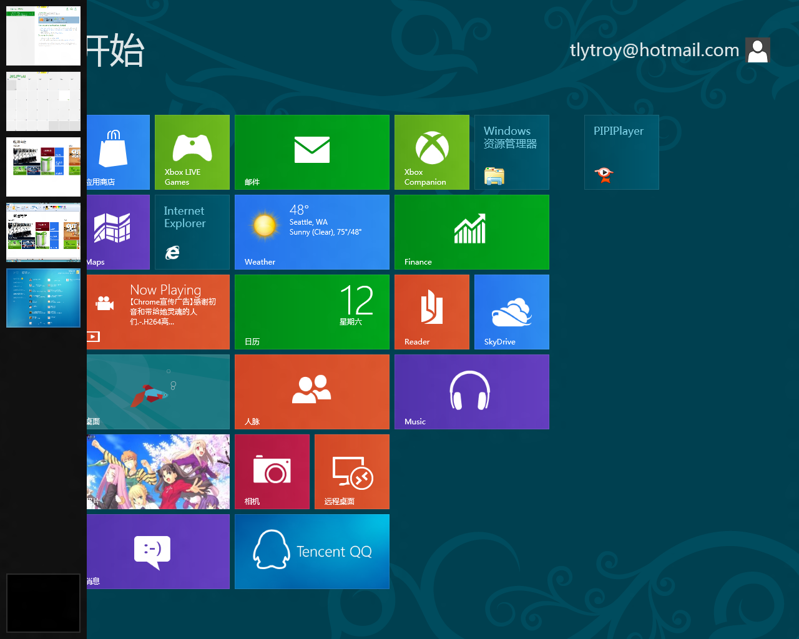Viewport: 799px width, 639px height.
Task: Click the black Start thumbnail at the bottom of the switcher
Action: point(43,603)
